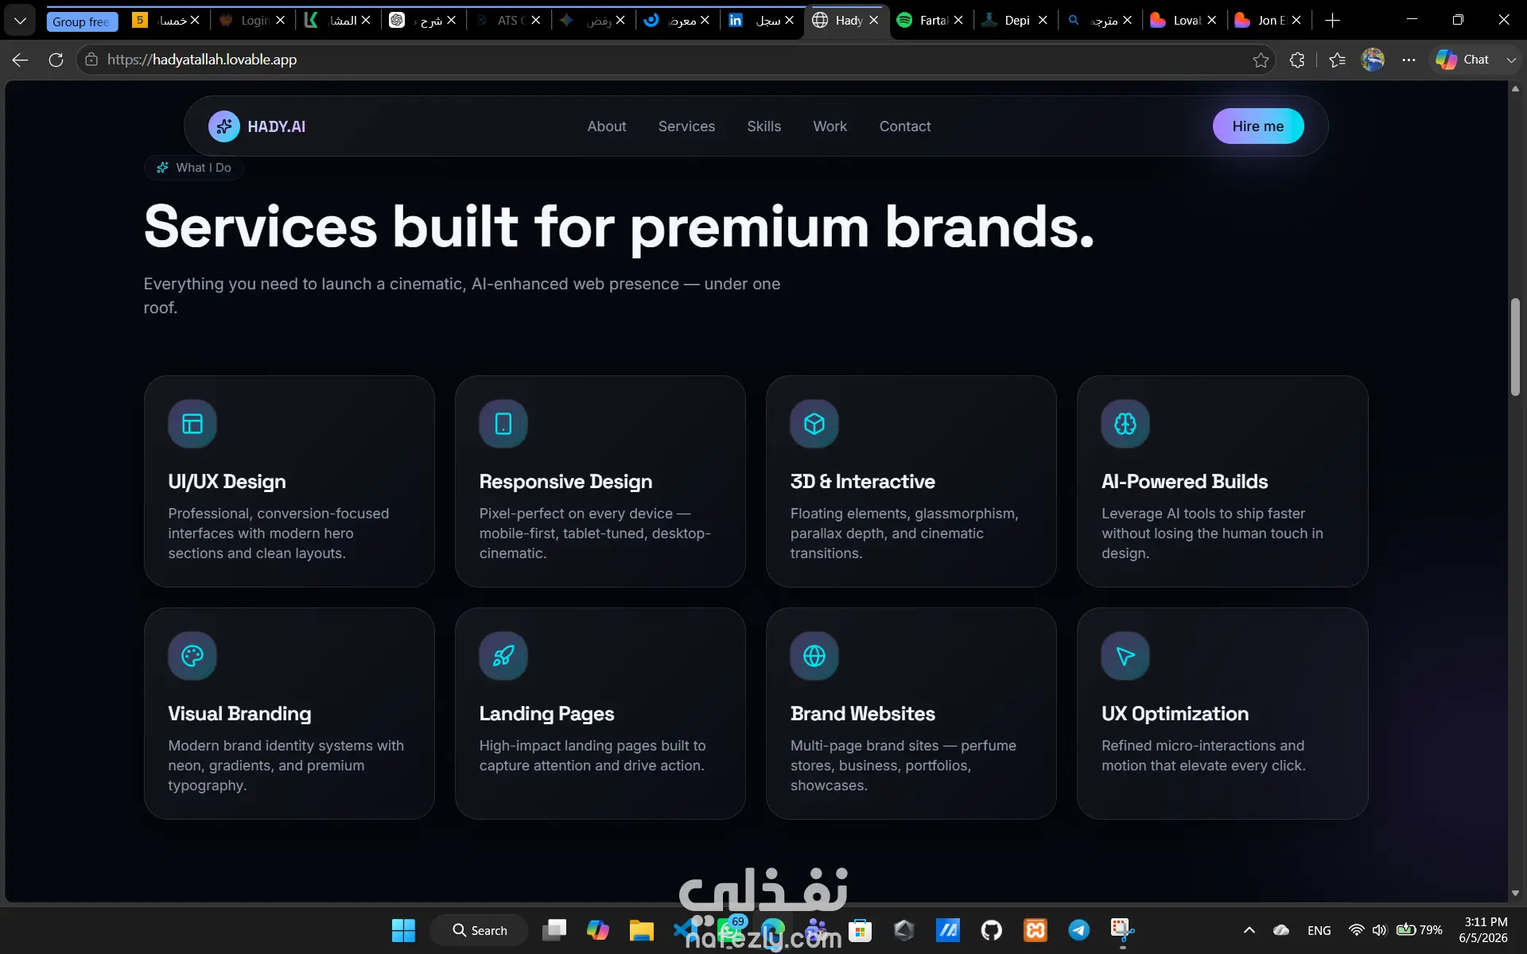Viewport: 1527px width, 954px height.
Task: Select the Contact navigation item
Action: (x=905, y=126)
